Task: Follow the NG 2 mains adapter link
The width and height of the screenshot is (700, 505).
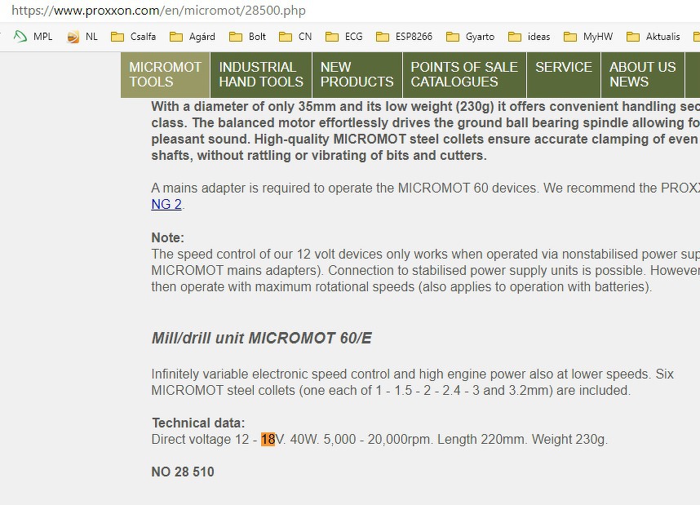Action: (x=166, y=204)
